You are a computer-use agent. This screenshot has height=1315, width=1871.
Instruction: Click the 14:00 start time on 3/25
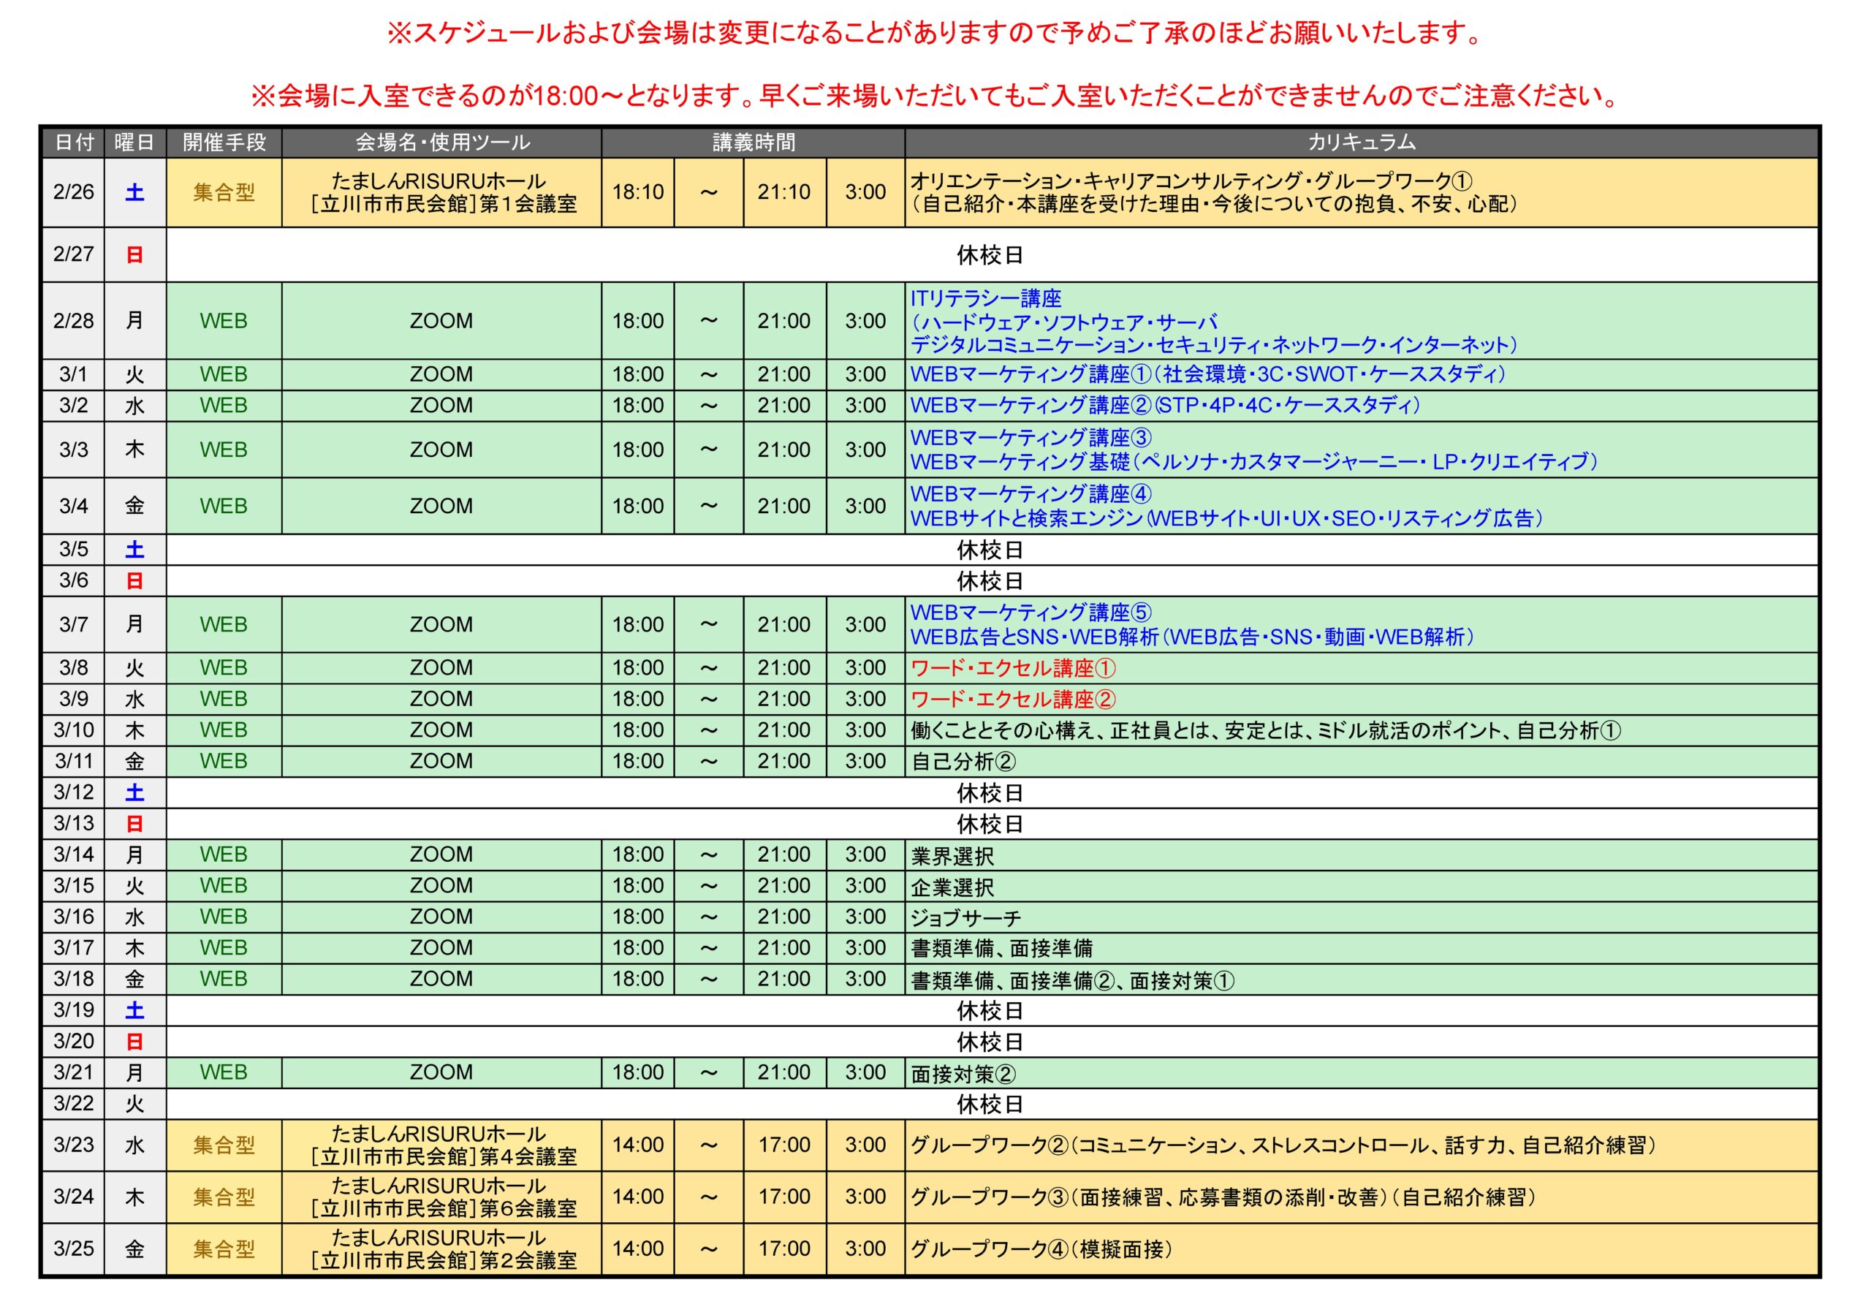coord(638,1249)
